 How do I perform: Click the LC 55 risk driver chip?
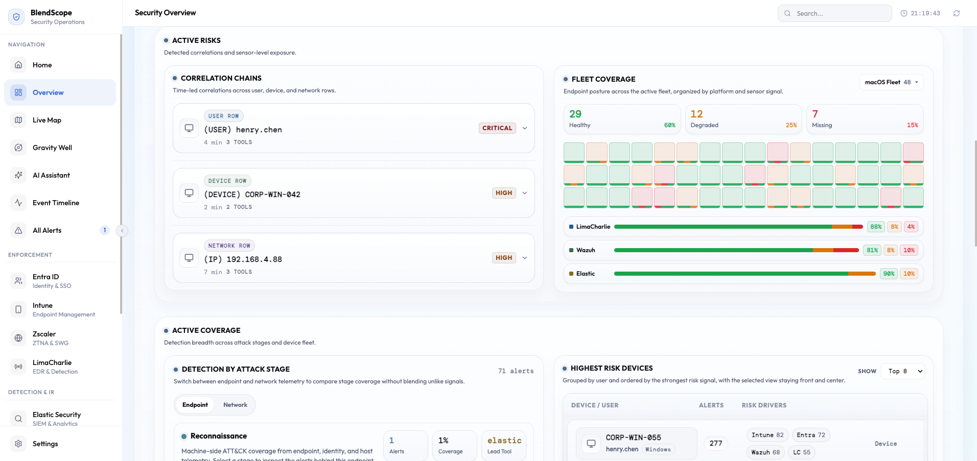click(802, 452)
